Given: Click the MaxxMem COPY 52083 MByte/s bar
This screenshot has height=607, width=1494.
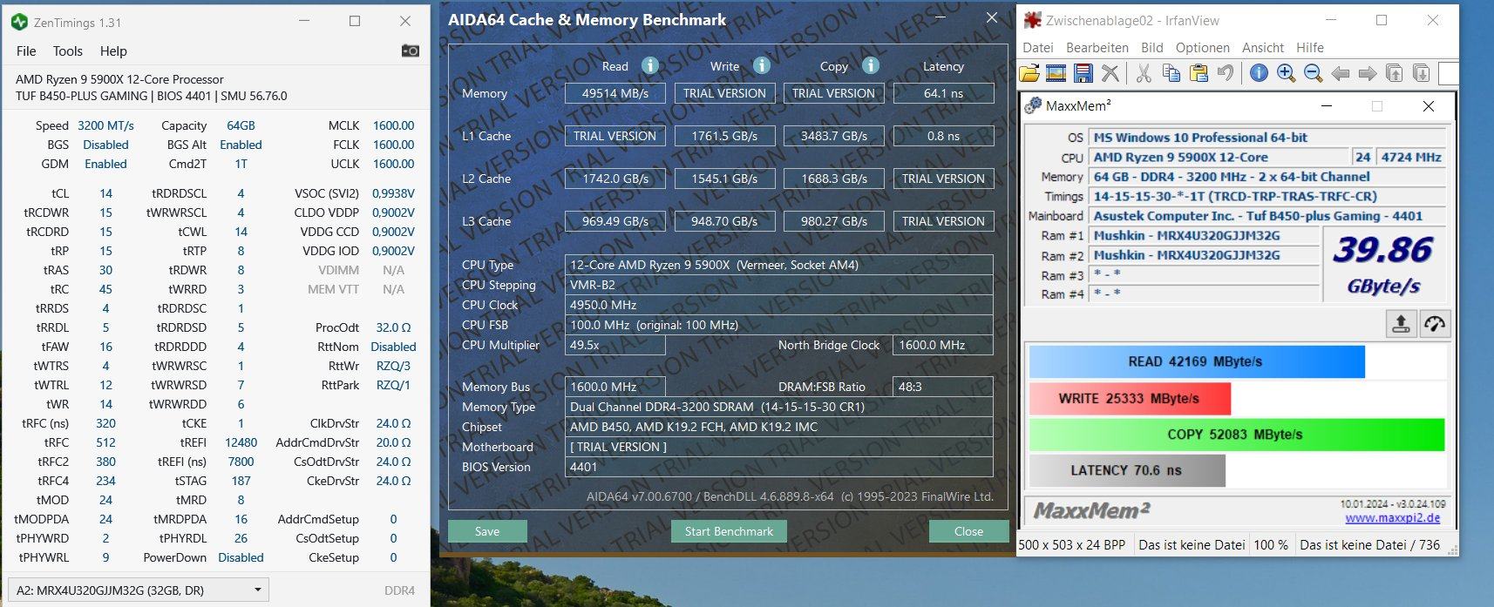Looking at the screenshot, I should click(1236, 434).
